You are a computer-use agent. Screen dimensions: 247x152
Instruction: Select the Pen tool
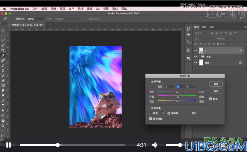pyautogui.click(x=3, y=101)
